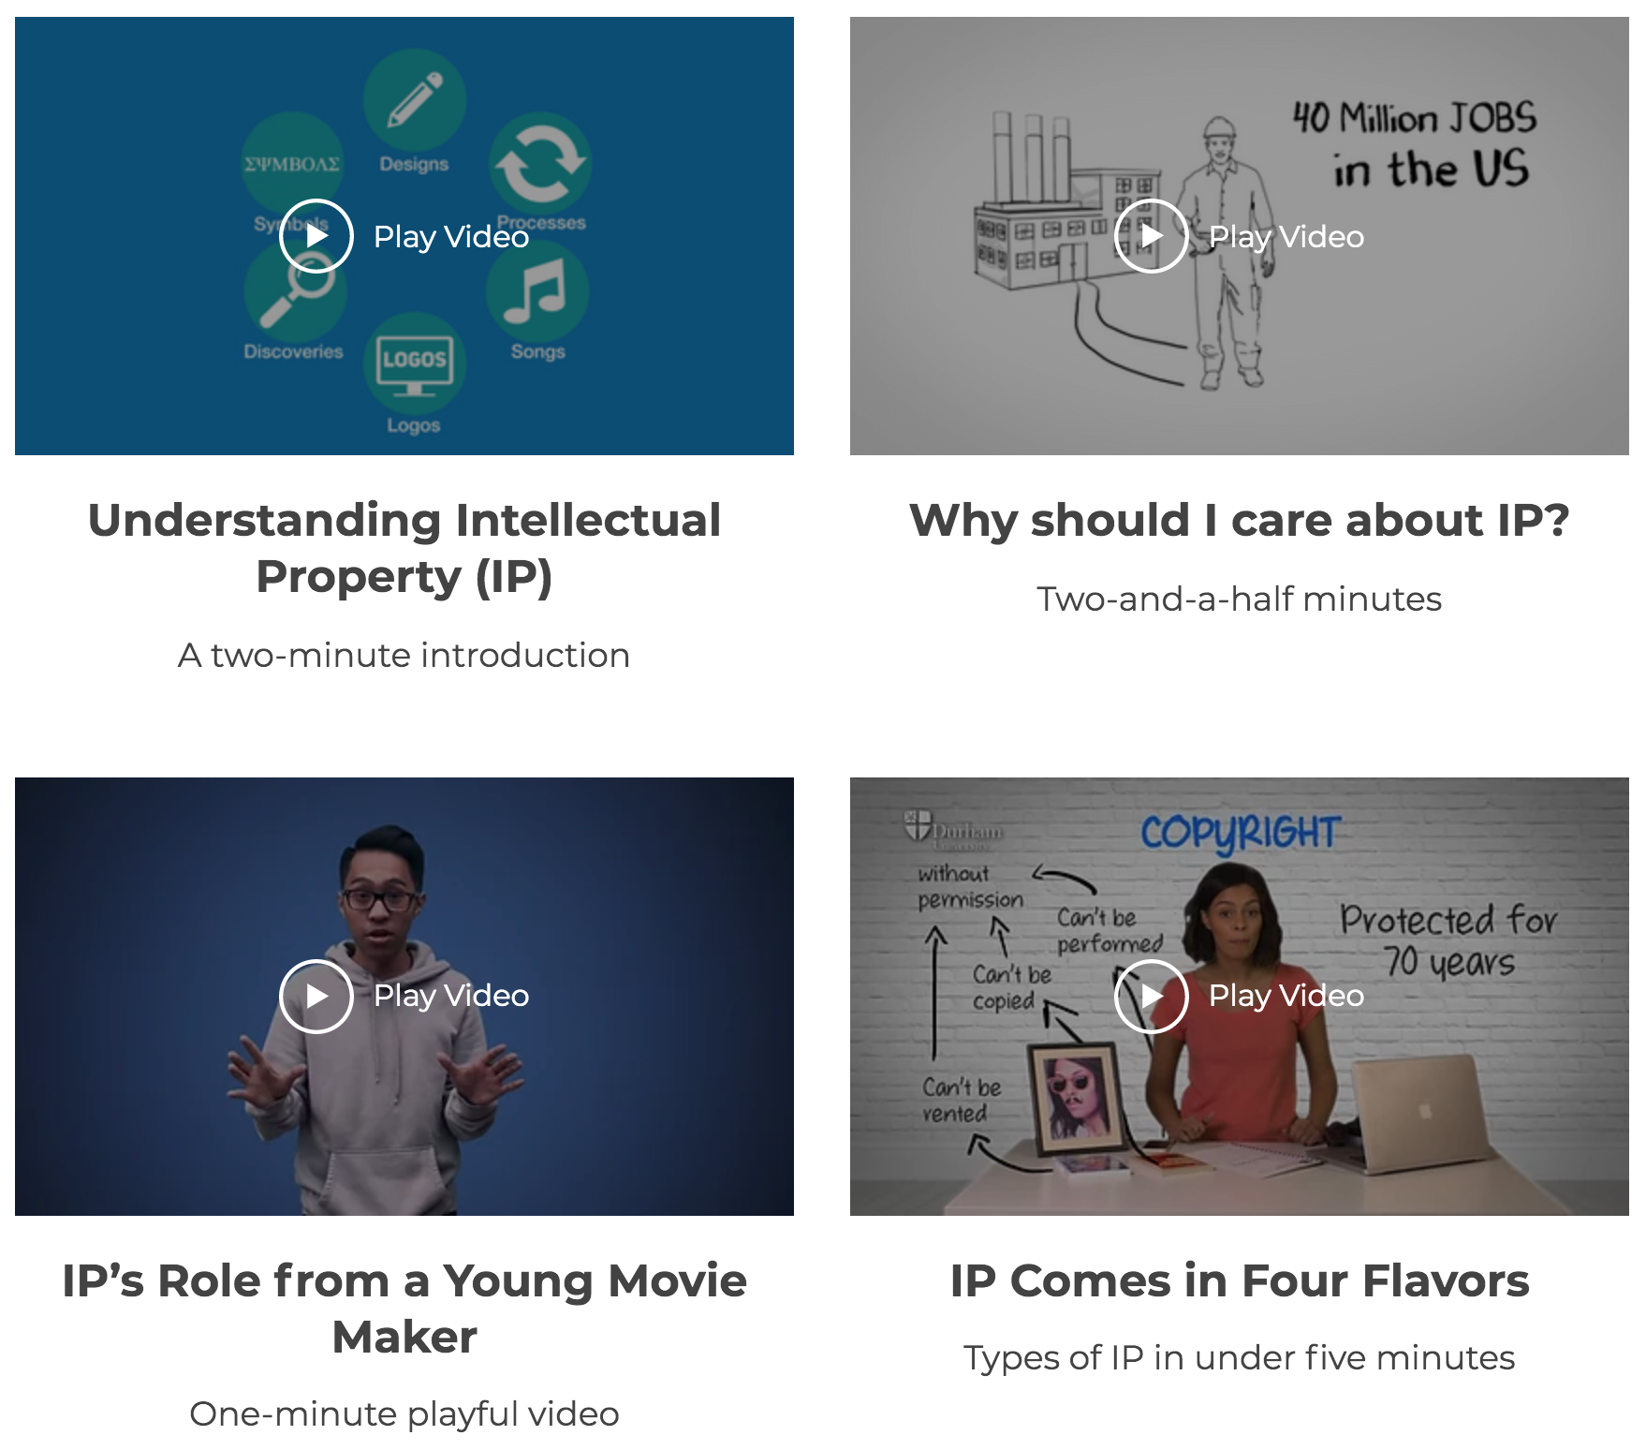Screen dimensions: 1646x1450
Task: Click the COPYRIGHT heading in the thumbnail
Action: (x=1240, y=834)
